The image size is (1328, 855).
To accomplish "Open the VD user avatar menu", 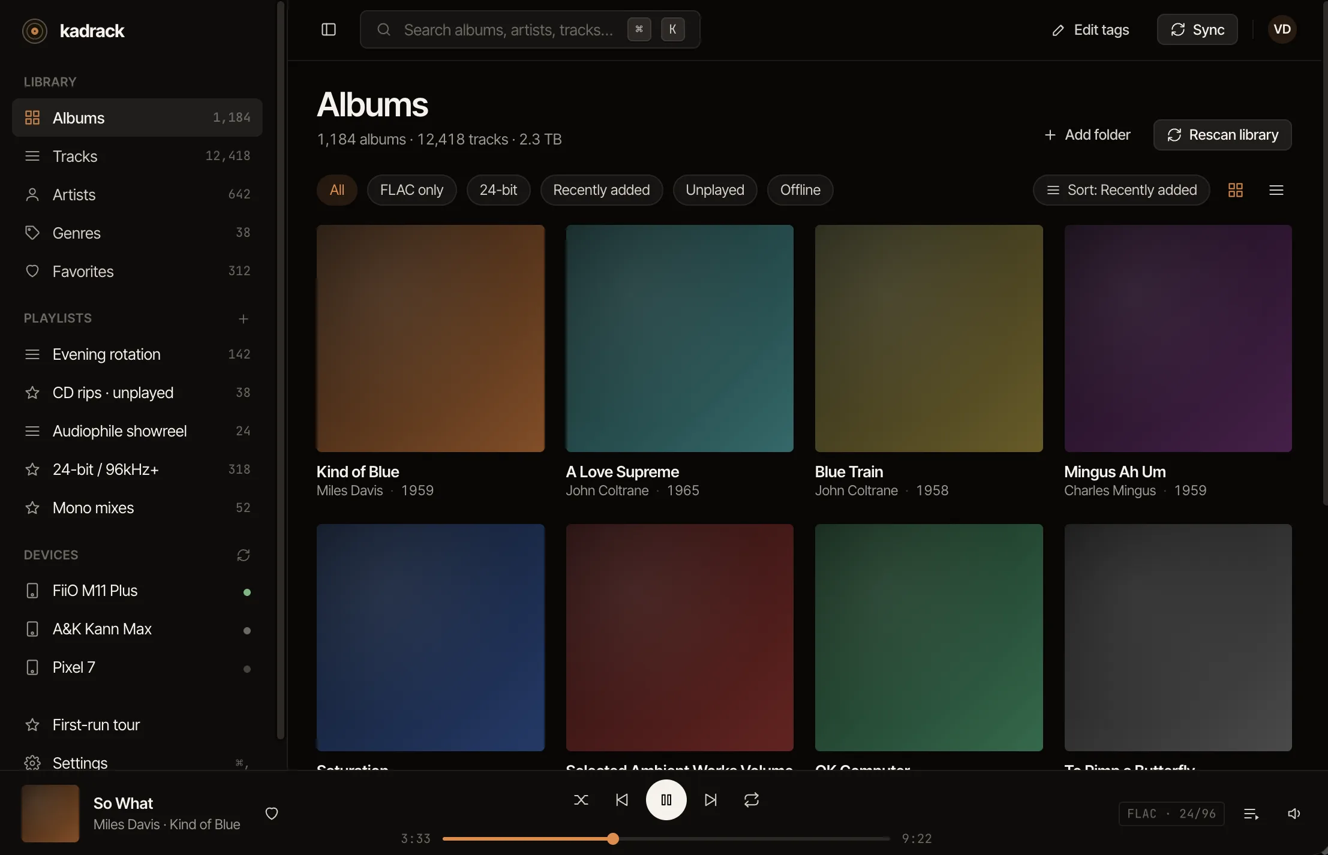I will pos(1282,29).
